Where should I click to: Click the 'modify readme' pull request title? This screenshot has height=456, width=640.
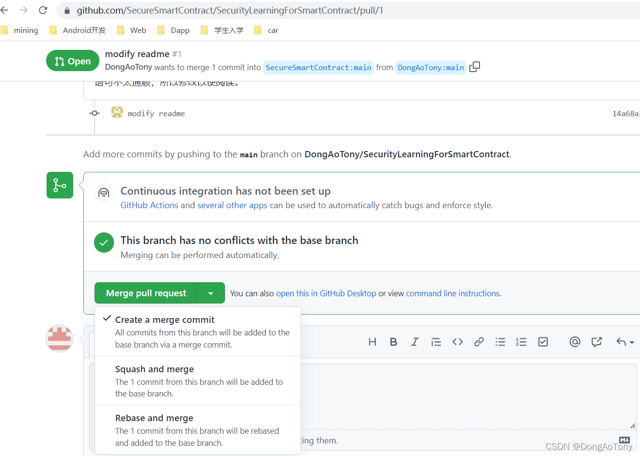pos(137,54)
